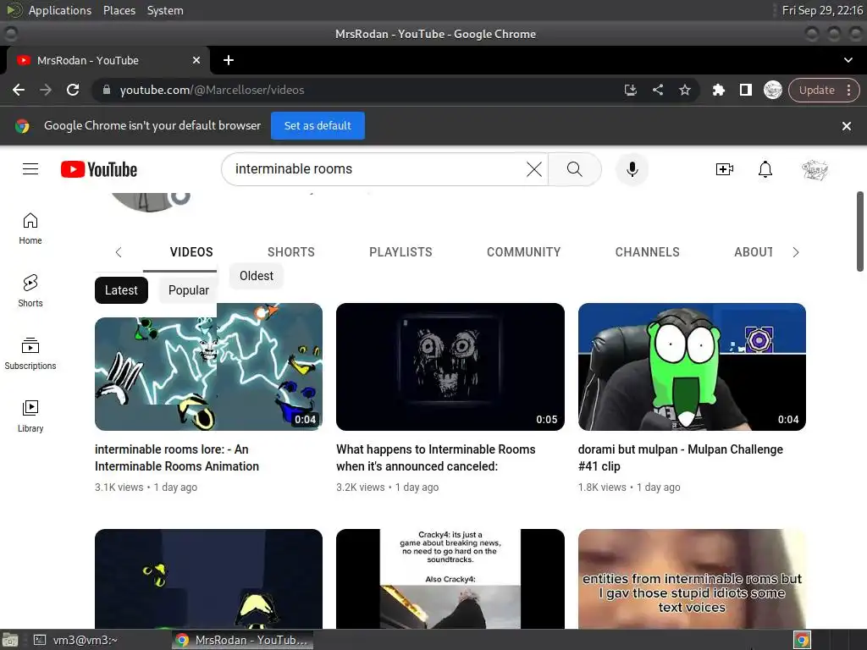Open the notifications bell
This screenshot has height=650, width=867.
(x=765, y=169)
